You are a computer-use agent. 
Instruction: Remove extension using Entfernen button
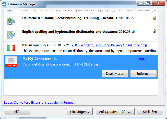[x=144, y=73]
